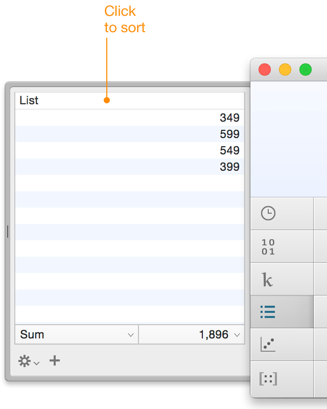Open the 1,896 result dropdown
The width and height of the screenshot is (327, 409).
click(x=192, y=334)
